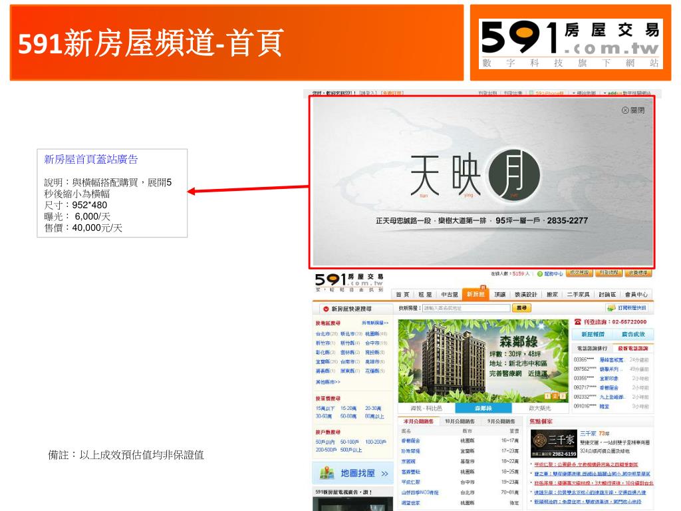The height and width of the screenshot is (511, 681).
Task: Click the 591房屋交易 site logo
Action: (x=350, y=282)
